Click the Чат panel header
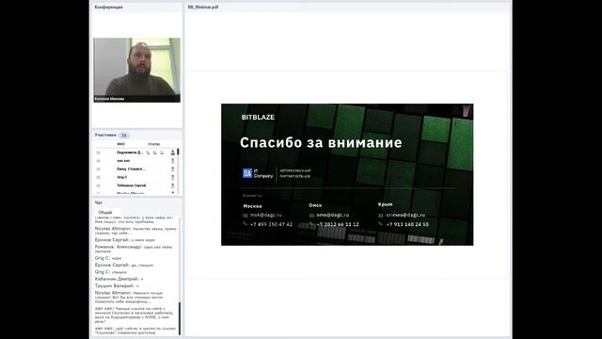Screen dimensions: 602x339 point(98,202)
